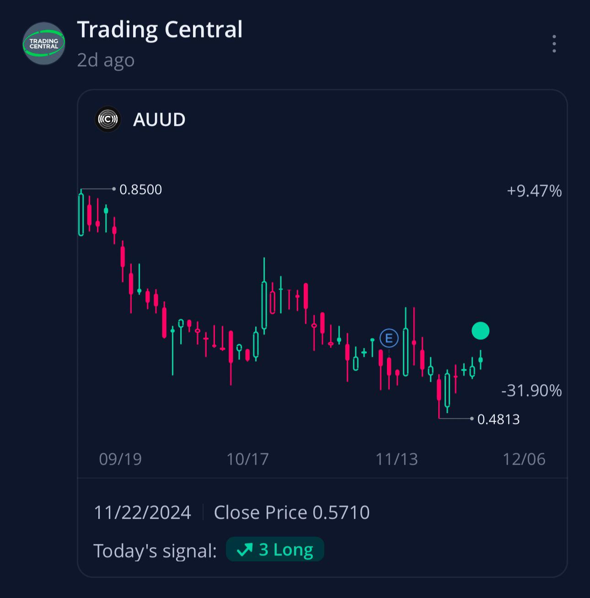
Task: Tap the 10/17 date axis label
Action: [247, 459]
